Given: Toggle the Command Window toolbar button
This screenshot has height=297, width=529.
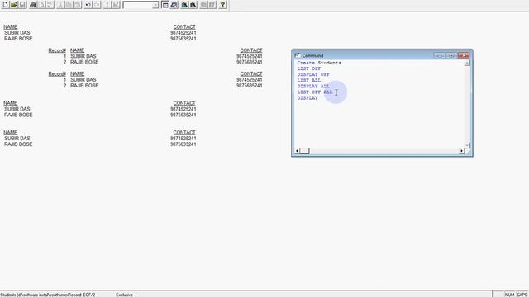Looking at the screenshot, I should pyautogui.click(x=165, y=5).
